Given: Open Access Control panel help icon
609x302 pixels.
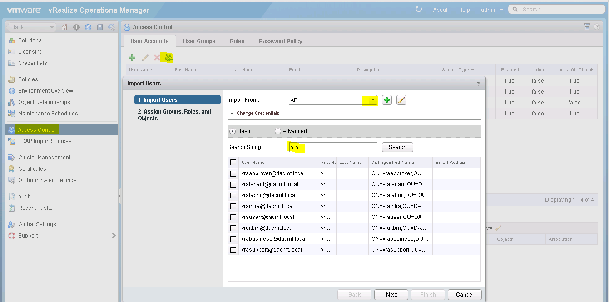Looking at the screenshot, I should 598,27.
